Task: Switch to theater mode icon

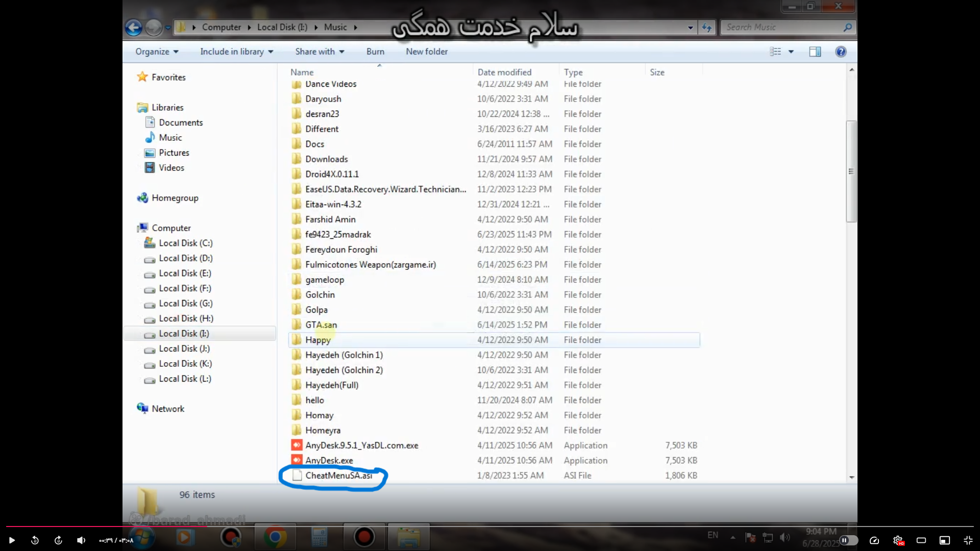Action: click(x=921, y=540)
